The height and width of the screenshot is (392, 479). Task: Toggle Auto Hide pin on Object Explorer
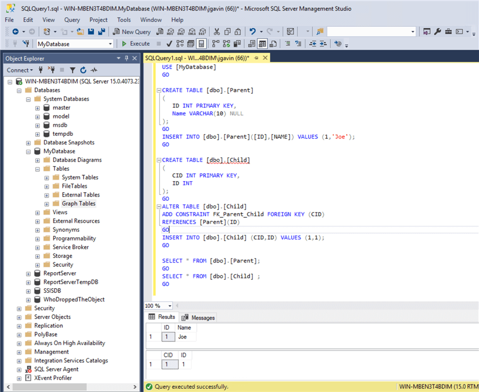pos(127,58)
